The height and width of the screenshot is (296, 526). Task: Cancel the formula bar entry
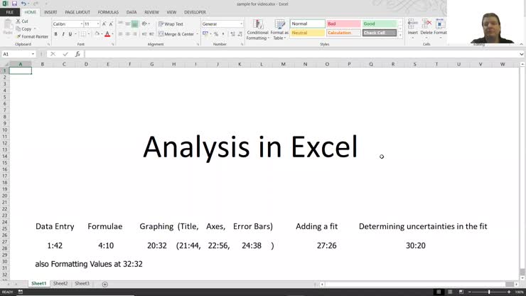point(53,54)
